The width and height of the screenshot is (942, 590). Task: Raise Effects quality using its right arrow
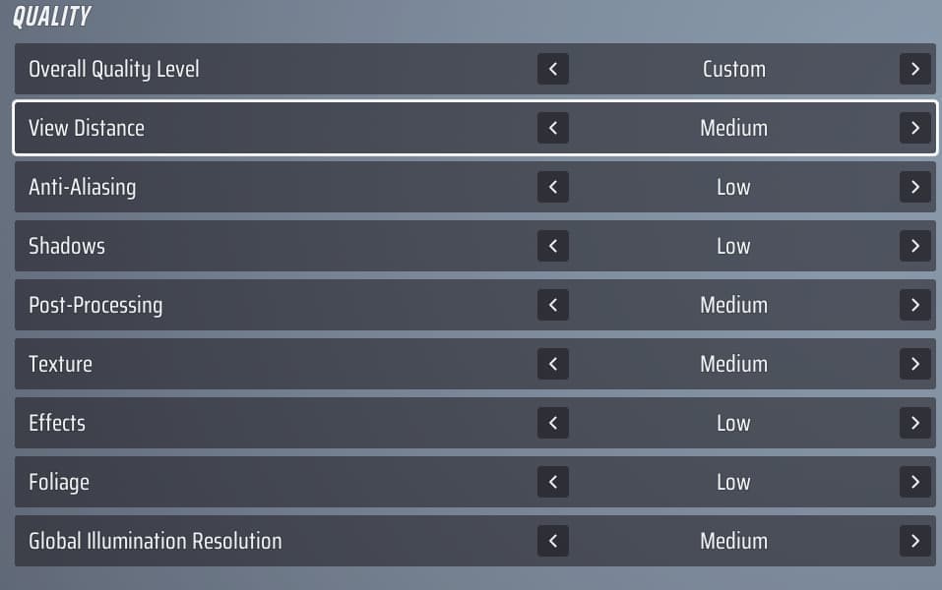914,423
